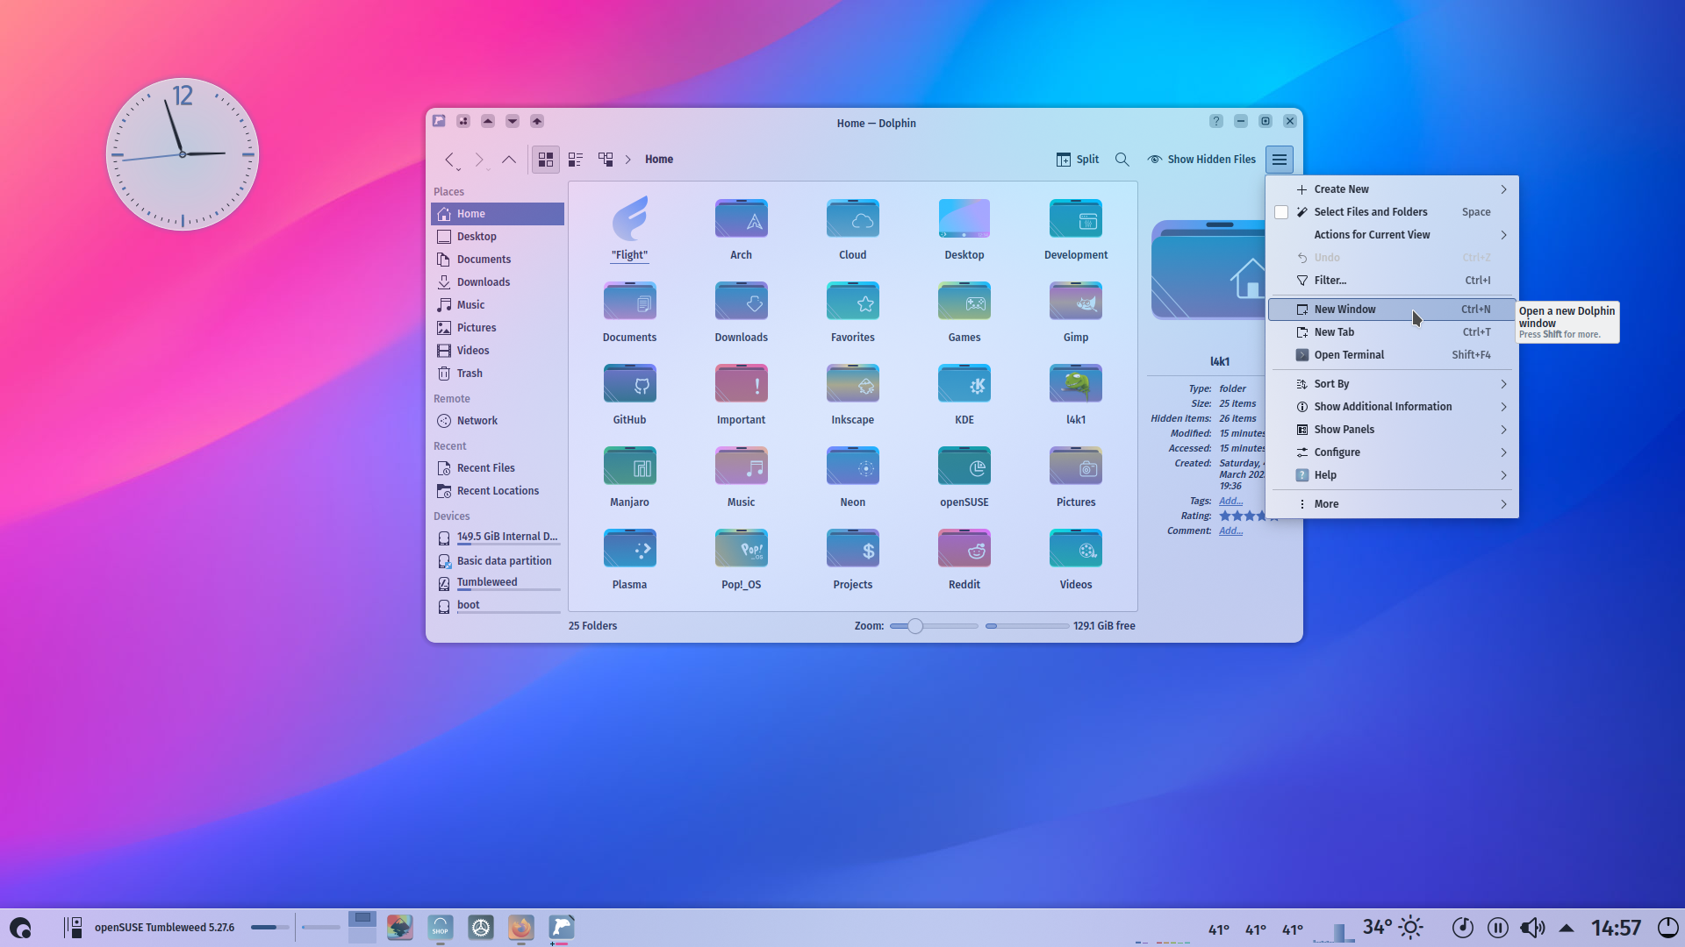
Task: Open Network under Remote
Action: (498, 421)
